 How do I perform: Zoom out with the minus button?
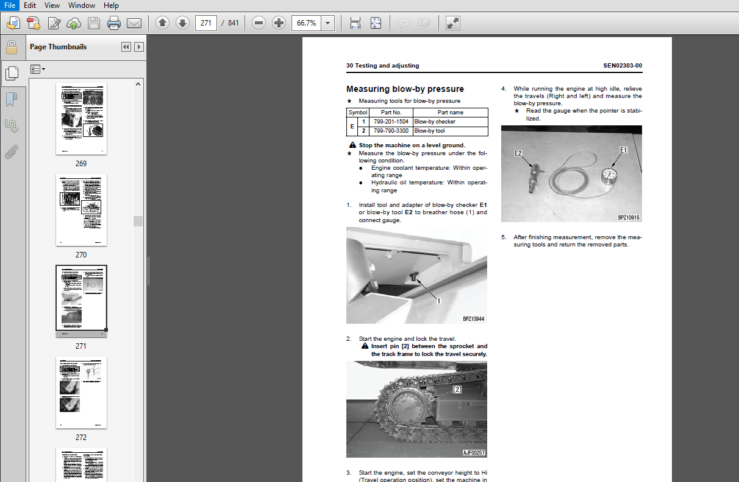pos(259,23)
